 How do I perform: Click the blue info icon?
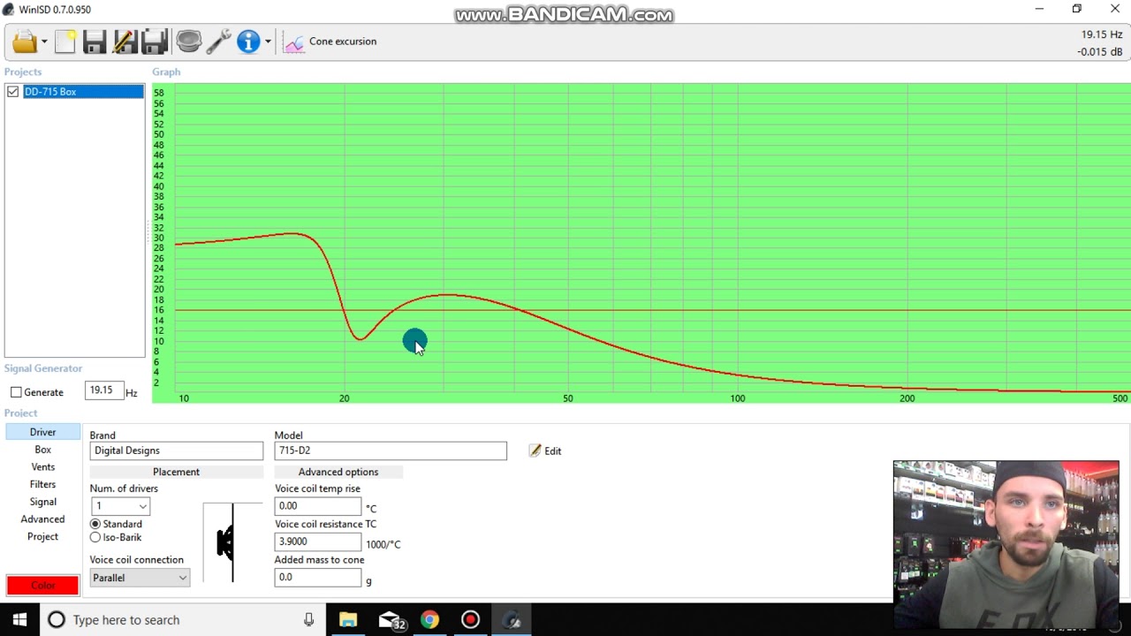248,42
